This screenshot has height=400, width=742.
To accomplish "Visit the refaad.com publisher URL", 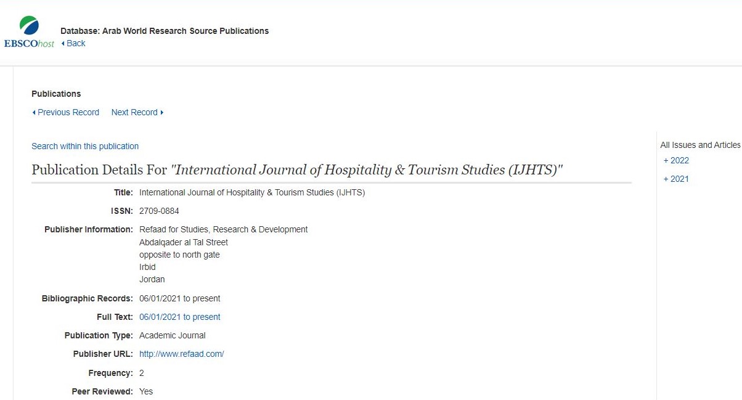I will coord(182,354).
